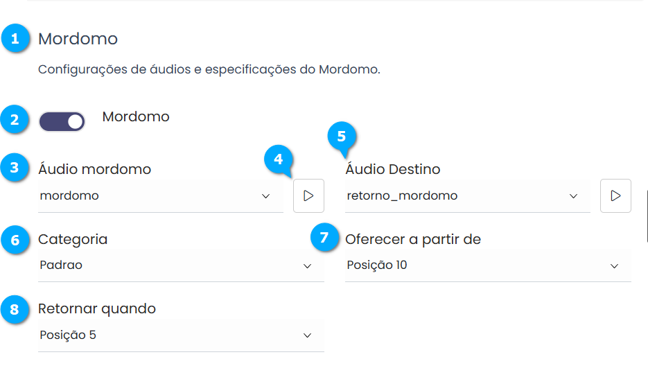This screenshot has height=375, width=648.
Task: Click numbered marker 2 beside the toggle
Action: [15, 119]
